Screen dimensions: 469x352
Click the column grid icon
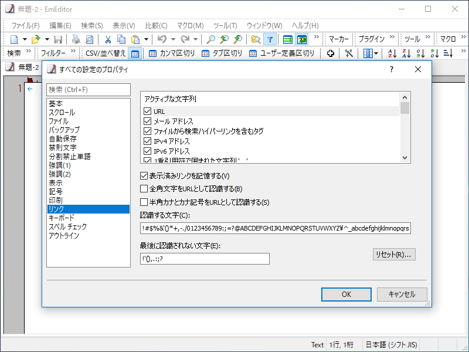pyautogui.click(x=368, y=53)
